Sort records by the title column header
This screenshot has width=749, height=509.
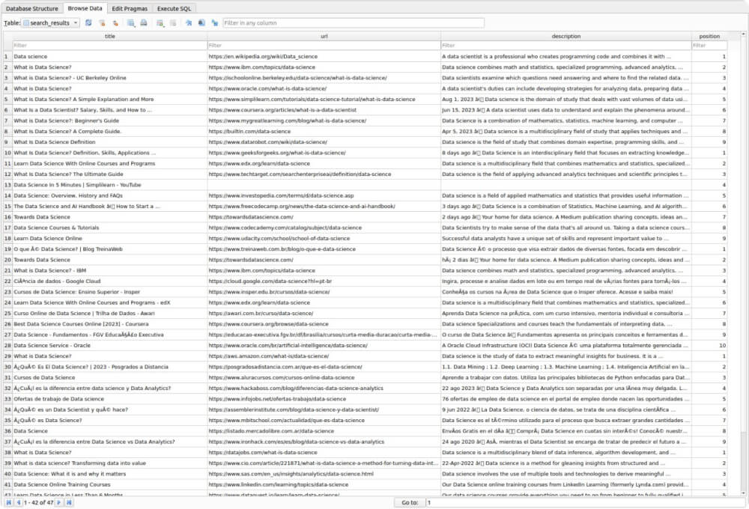(109, 35)
